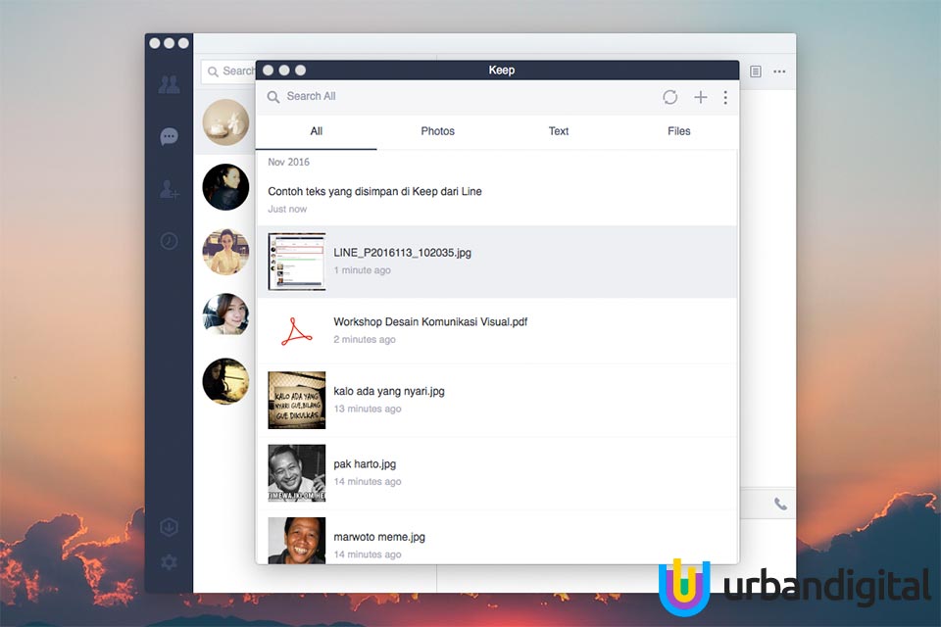Open the Chats speech bubble icon in sidebar

[x=169, y=137]
